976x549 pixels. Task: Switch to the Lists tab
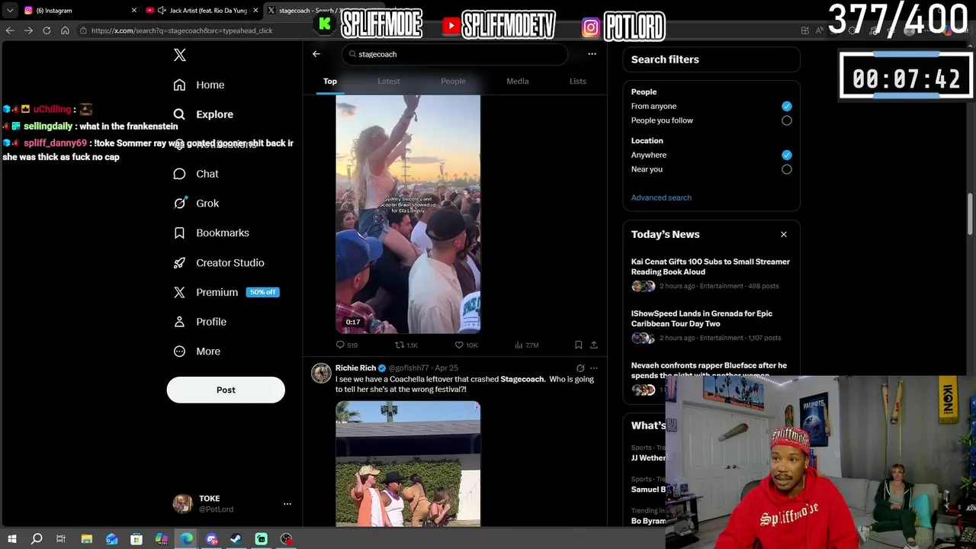(x=578, y=81)
